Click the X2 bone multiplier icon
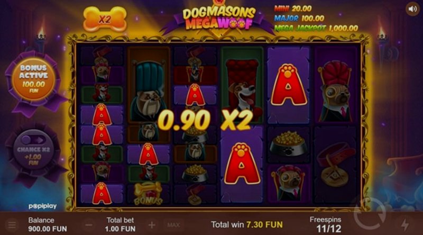Screen dimensions: 423x235 105,19
